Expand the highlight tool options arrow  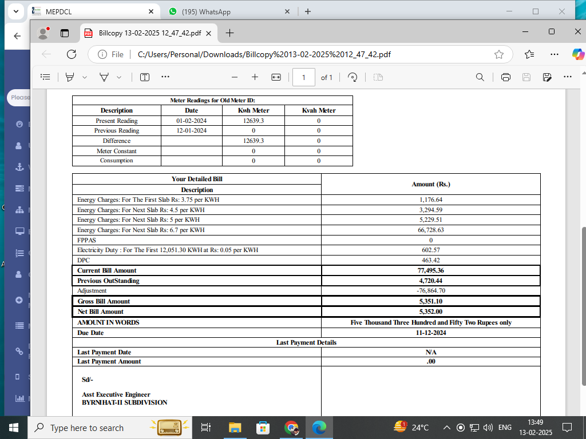coord(85,77)
